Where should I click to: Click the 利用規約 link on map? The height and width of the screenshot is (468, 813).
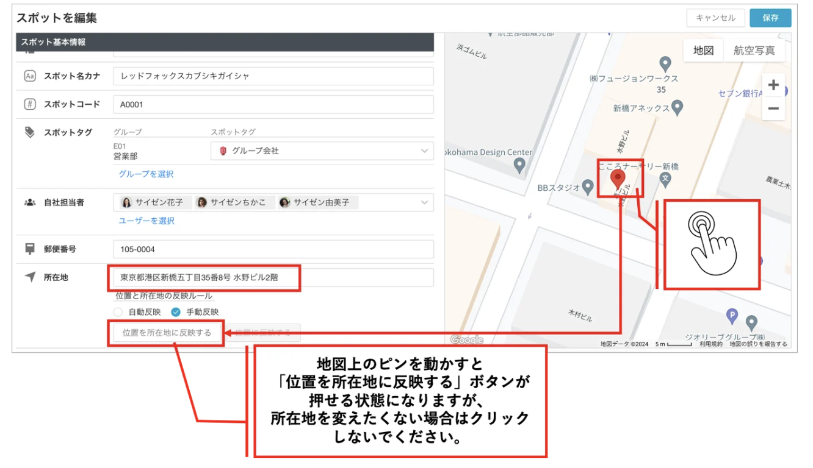tap(711, 344)
